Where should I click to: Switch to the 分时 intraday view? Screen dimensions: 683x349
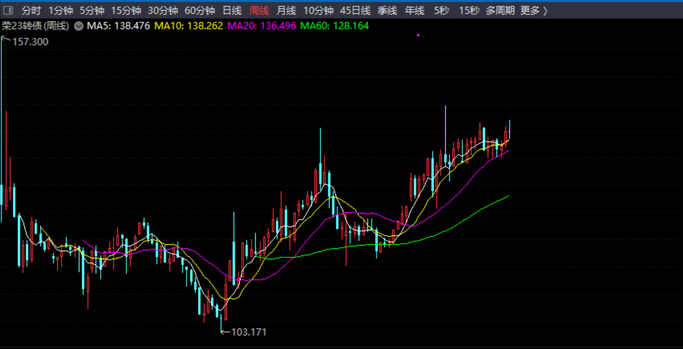pyautogui.click(x=31, y=11)
